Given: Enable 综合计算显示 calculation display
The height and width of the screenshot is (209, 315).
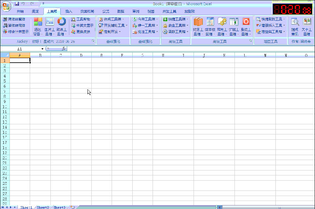Looking at the screenshot, I should point(17,31).
